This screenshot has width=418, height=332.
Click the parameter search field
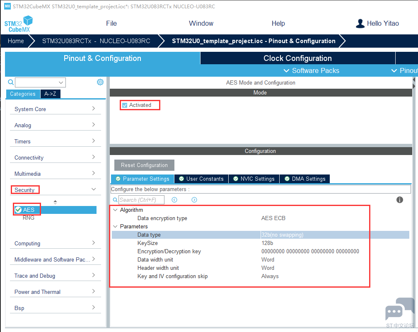coord(141,200)
